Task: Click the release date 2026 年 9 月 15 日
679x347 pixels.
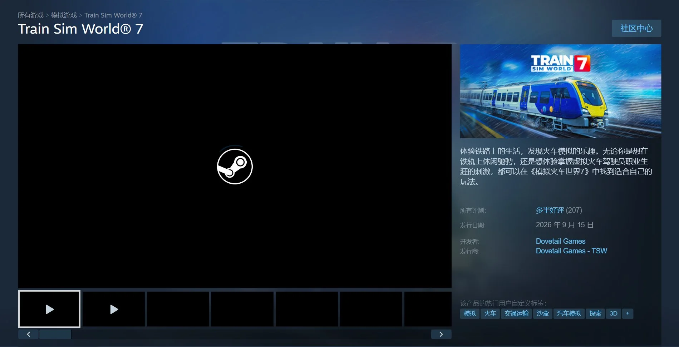Action: (565, 225)
